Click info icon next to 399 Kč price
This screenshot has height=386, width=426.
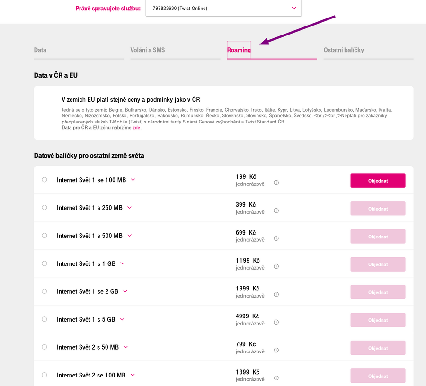(x=276, y=211)
